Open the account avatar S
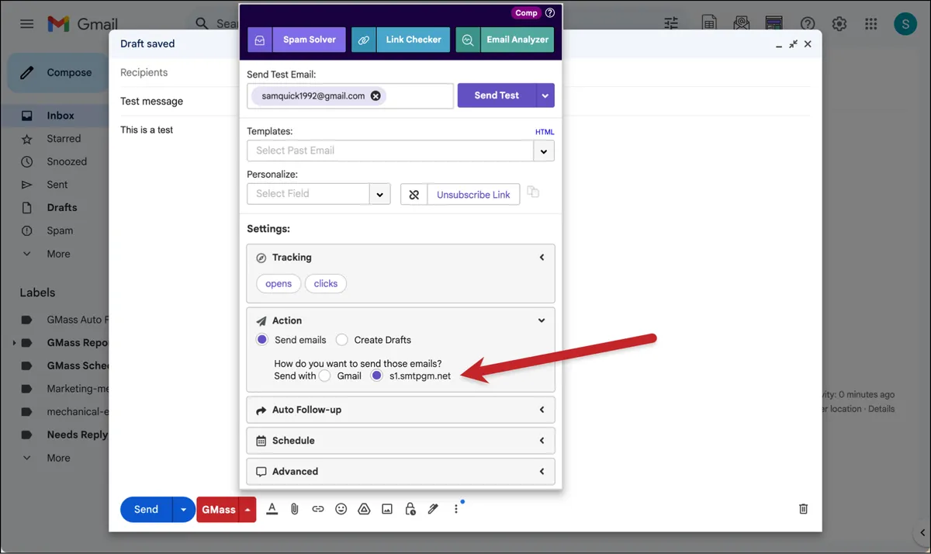 pyautogui.click(x=905, y=23)
